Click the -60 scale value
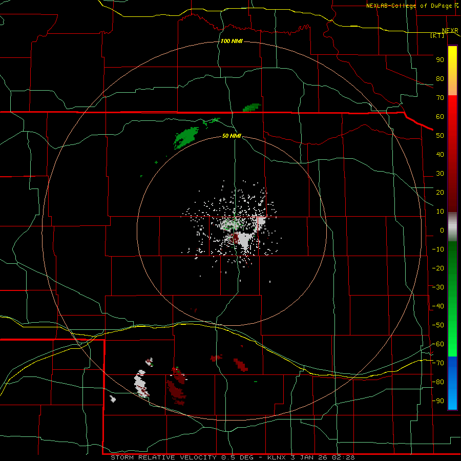Viewport: 461px width, 461px height. tap(438, 344)
